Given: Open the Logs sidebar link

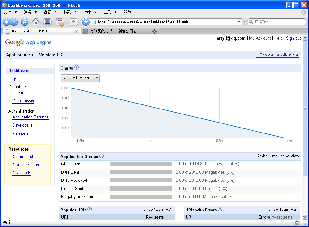Looking at the screenshot, I should pyautogui.click(x=12, y=79).
